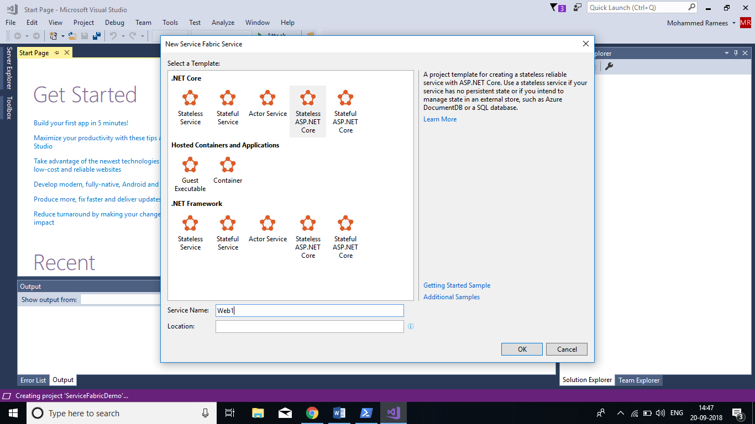This screenshot has height=424, width=755.
Task: Switch to the Team Explorer tab
Action: pyautogui.click(x=638, y=380)
